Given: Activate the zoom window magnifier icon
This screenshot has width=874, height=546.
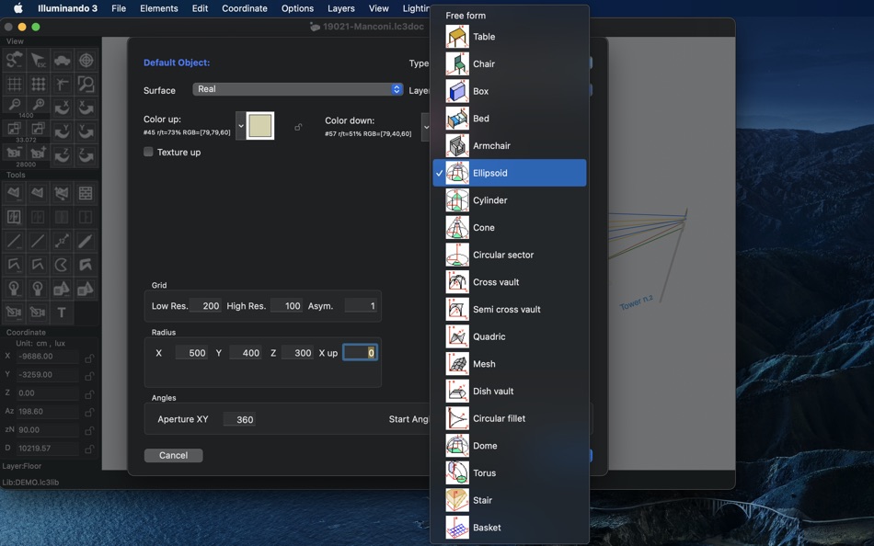Looking at the screenshot, I should point(86,85).
